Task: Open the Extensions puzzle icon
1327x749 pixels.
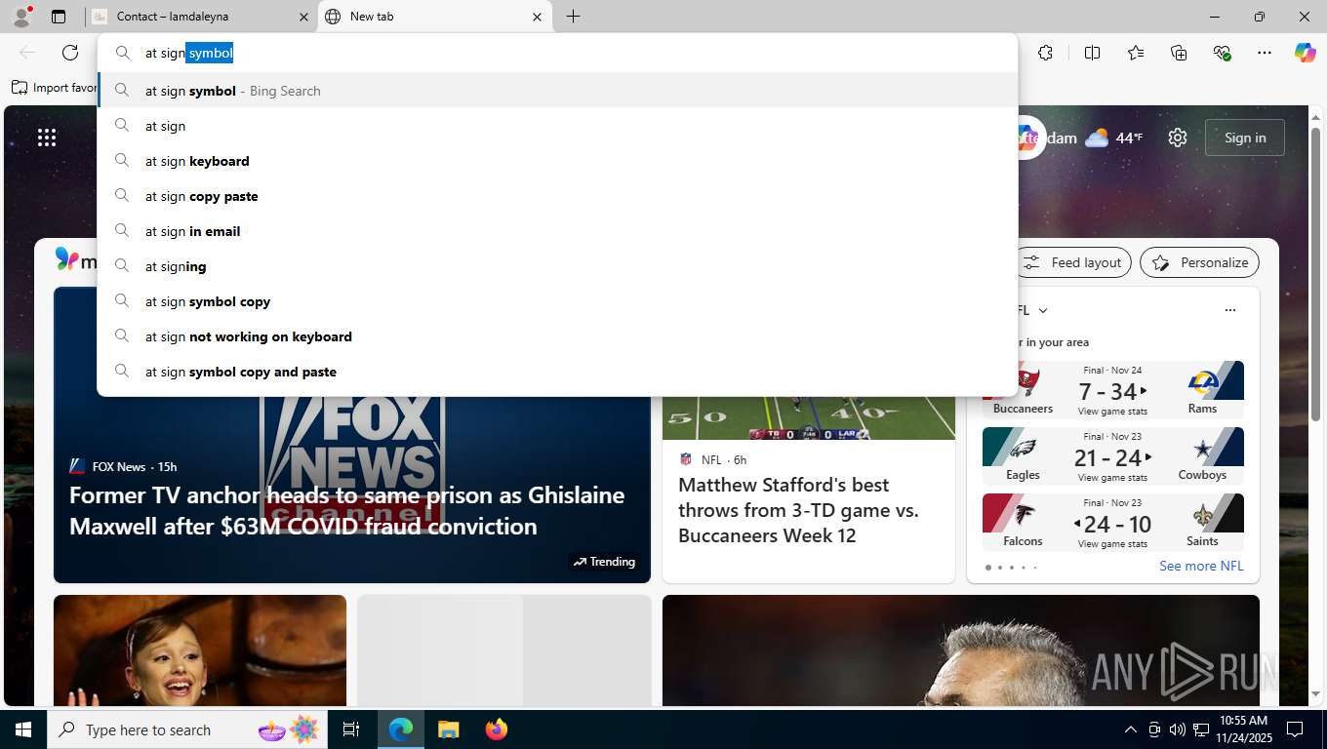Action: [1045, 53]
